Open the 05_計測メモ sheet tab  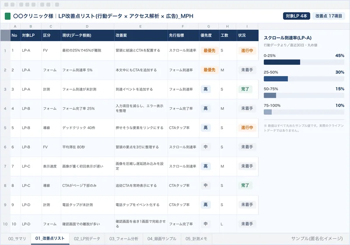(x=196, y=239)
